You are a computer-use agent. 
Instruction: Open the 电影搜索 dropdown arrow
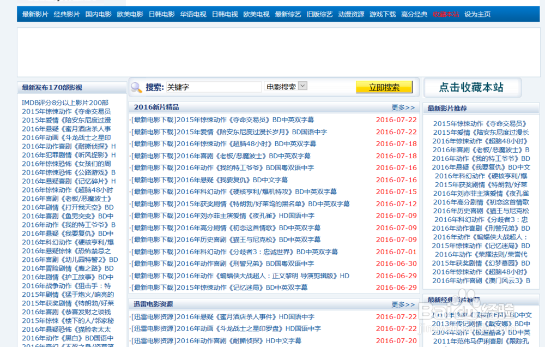(302, 86)
